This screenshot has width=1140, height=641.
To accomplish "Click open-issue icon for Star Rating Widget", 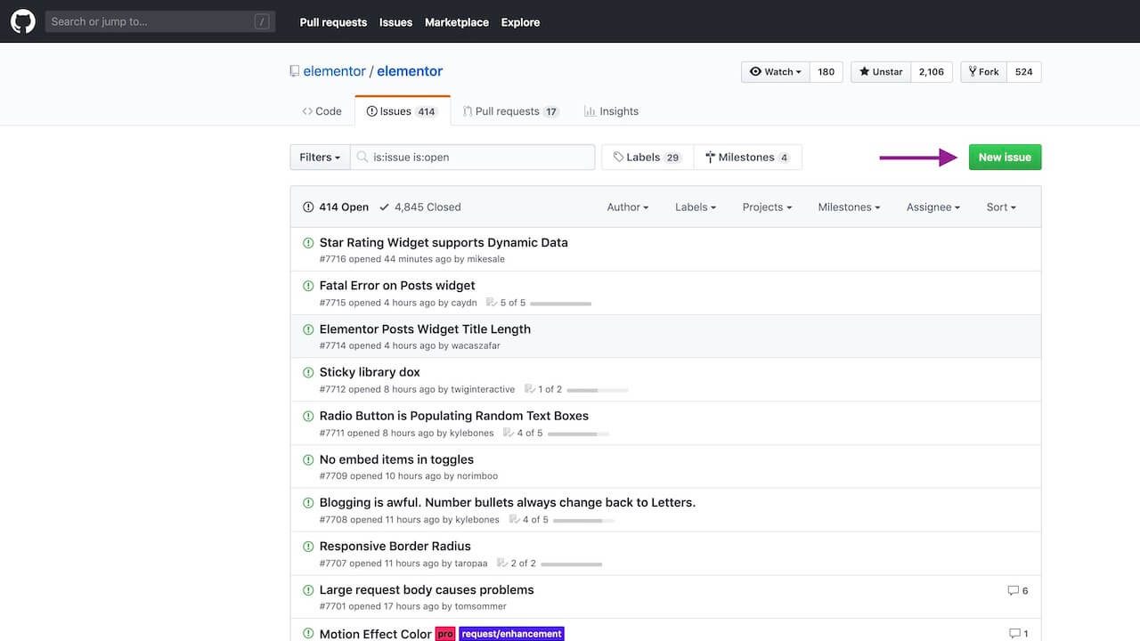I will [308, 242].
